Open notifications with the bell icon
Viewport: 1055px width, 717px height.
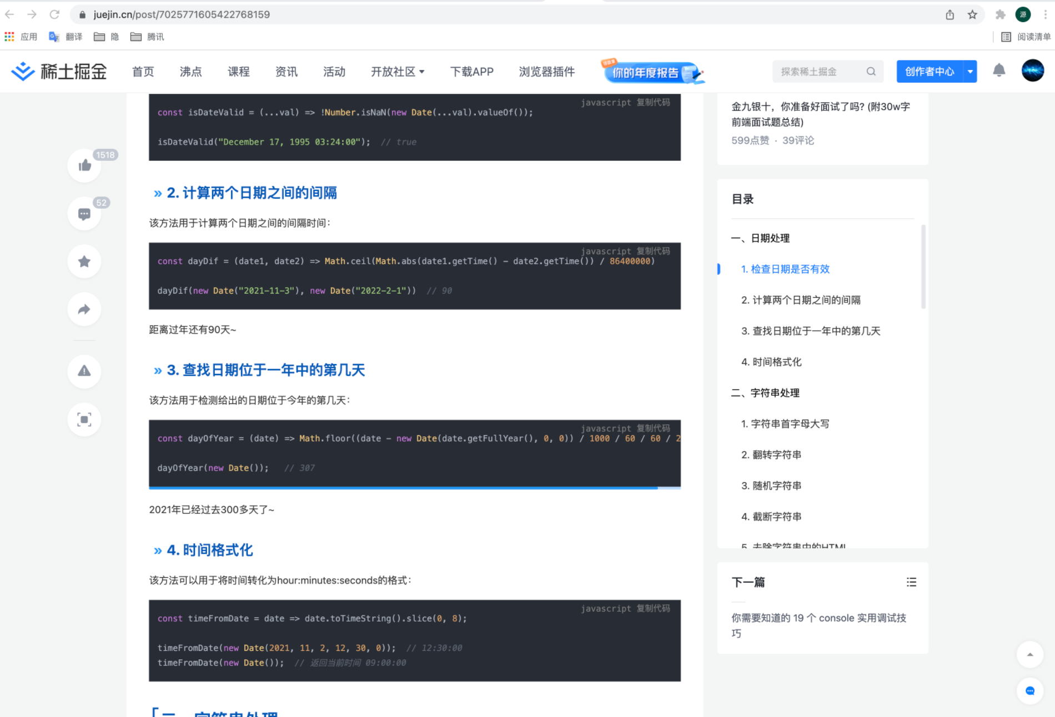tap(998, 71)
